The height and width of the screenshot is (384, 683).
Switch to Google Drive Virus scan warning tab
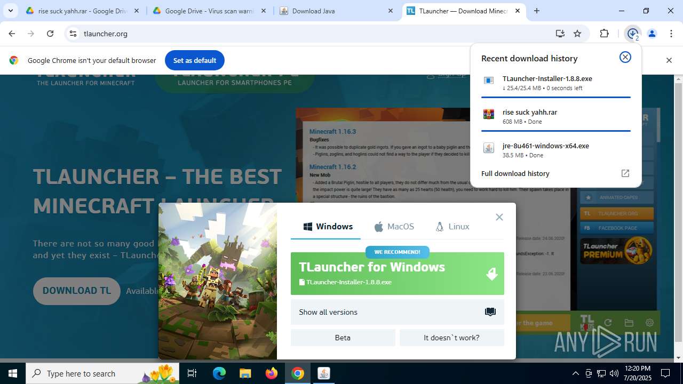(x=209, y=11)
